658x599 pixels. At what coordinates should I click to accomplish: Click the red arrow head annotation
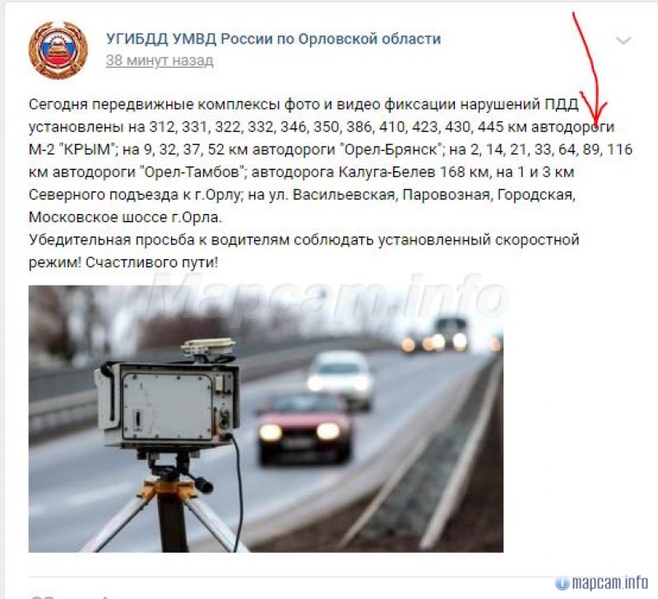click(x=594, y=112)
